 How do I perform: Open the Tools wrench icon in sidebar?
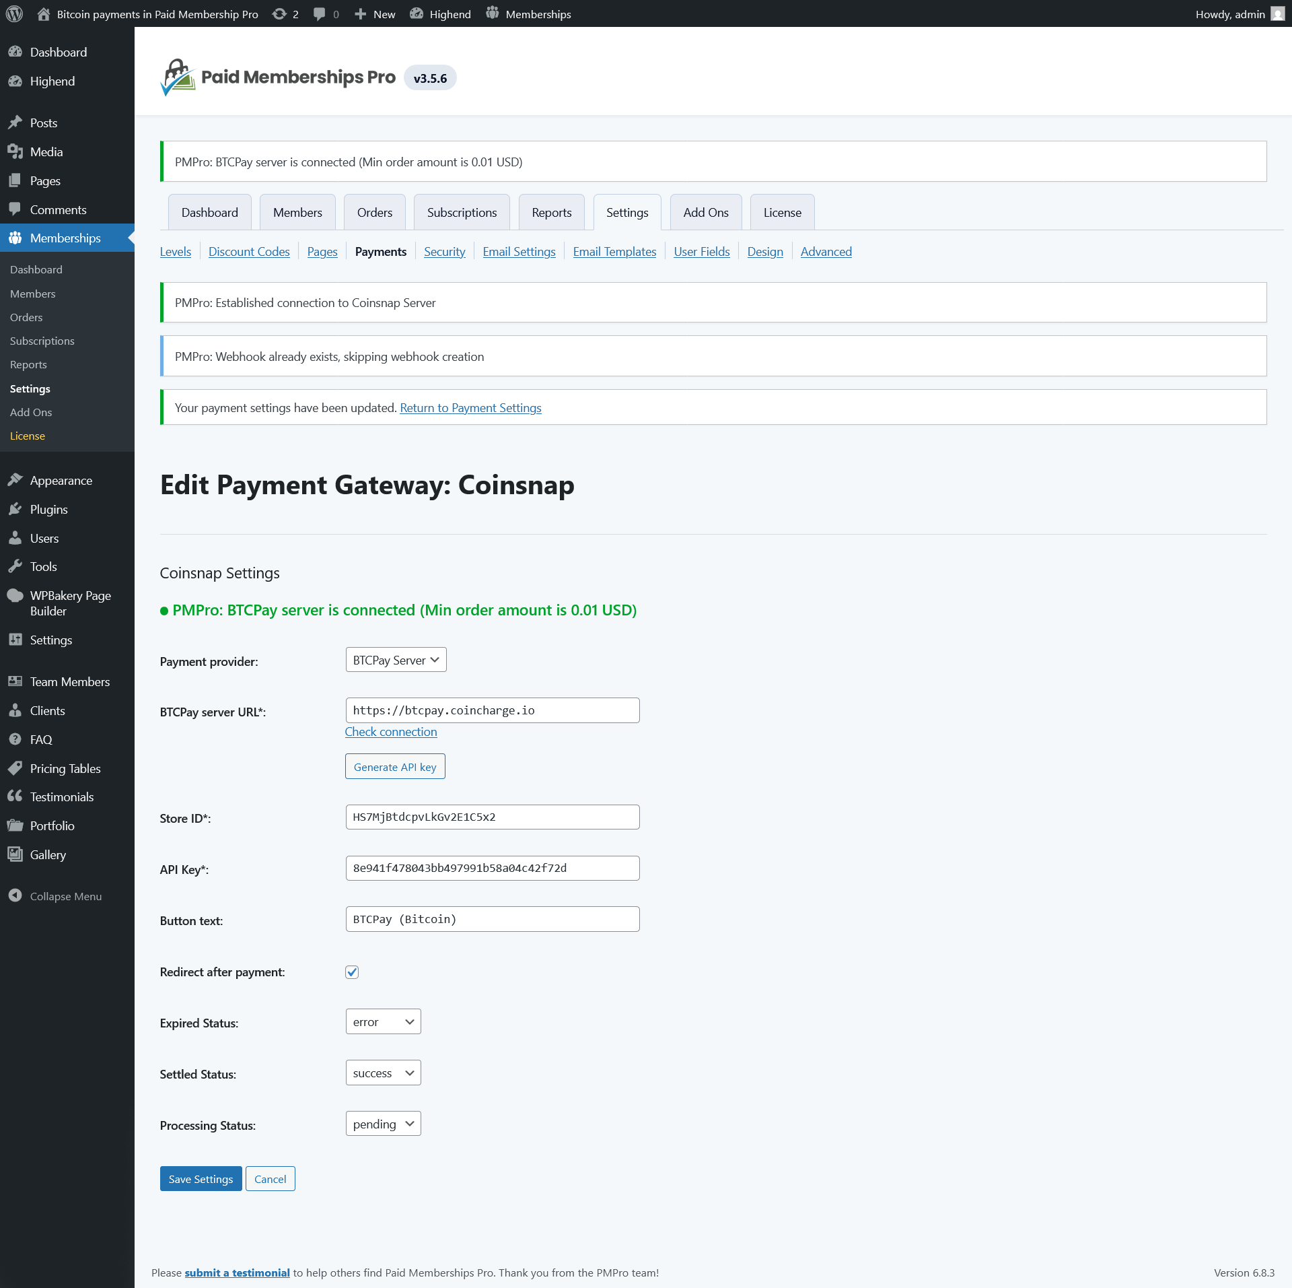point(15,566)
